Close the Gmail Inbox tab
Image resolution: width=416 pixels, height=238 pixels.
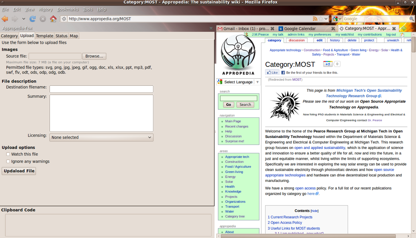click(x=272, y=28)
